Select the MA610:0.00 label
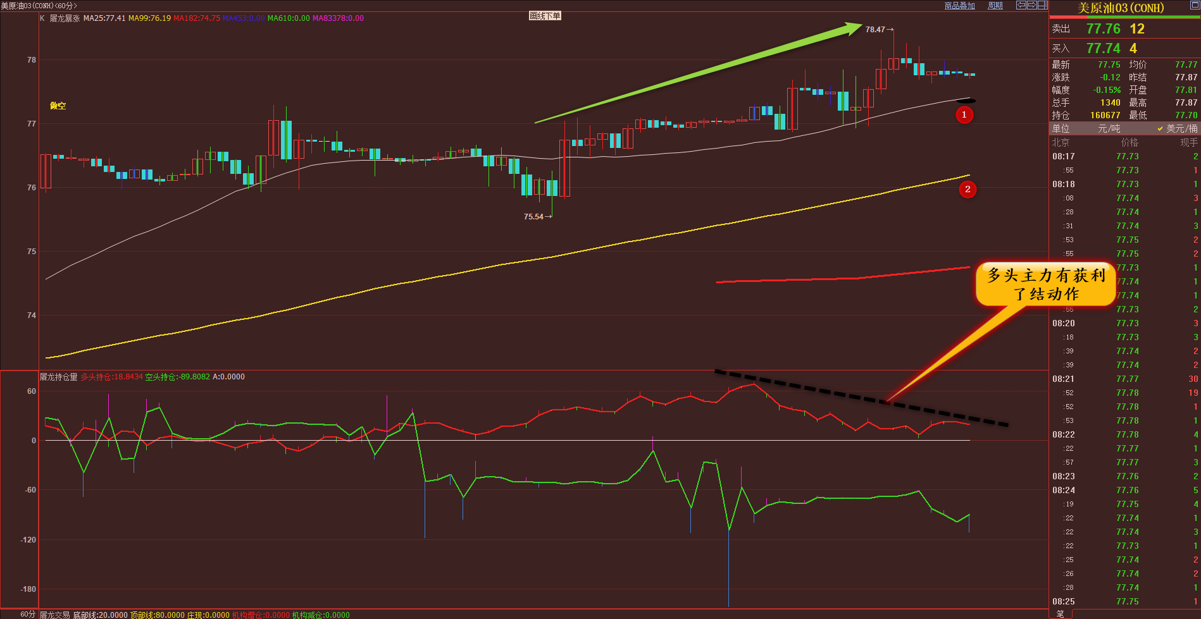This screenshot has height=619, width=1201. (289, 18)
